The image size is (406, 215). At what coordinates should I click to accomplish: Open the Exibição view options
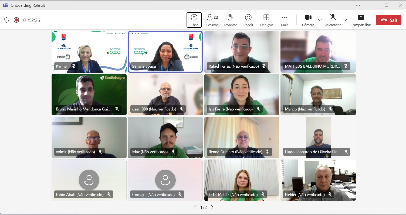266,20
